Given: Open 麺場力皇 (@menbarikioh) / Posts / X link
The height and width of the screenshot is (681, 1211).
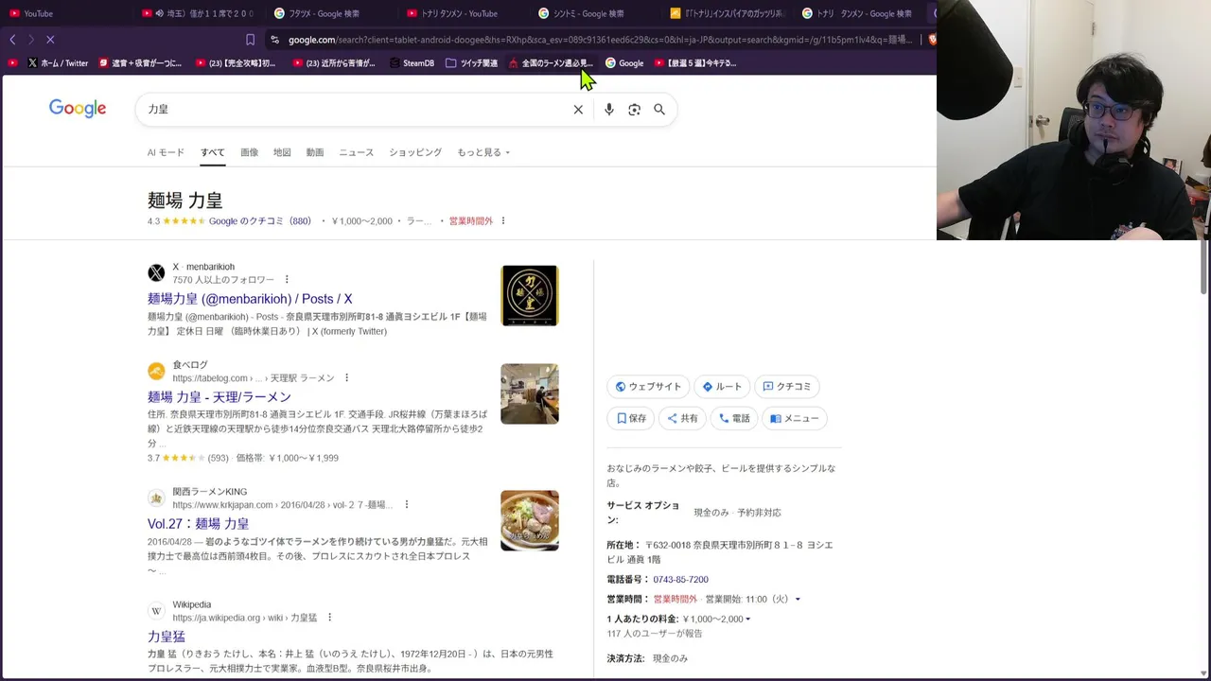Looking at the screenshot, I should [x=250, y=299].
